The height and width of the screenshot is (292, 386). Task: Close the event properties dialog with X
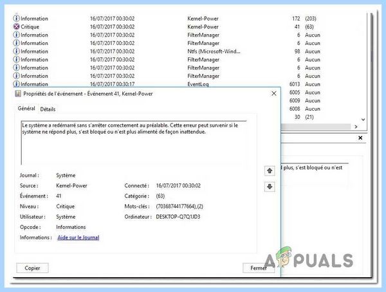pyautogui.click(x=274, y=93)
